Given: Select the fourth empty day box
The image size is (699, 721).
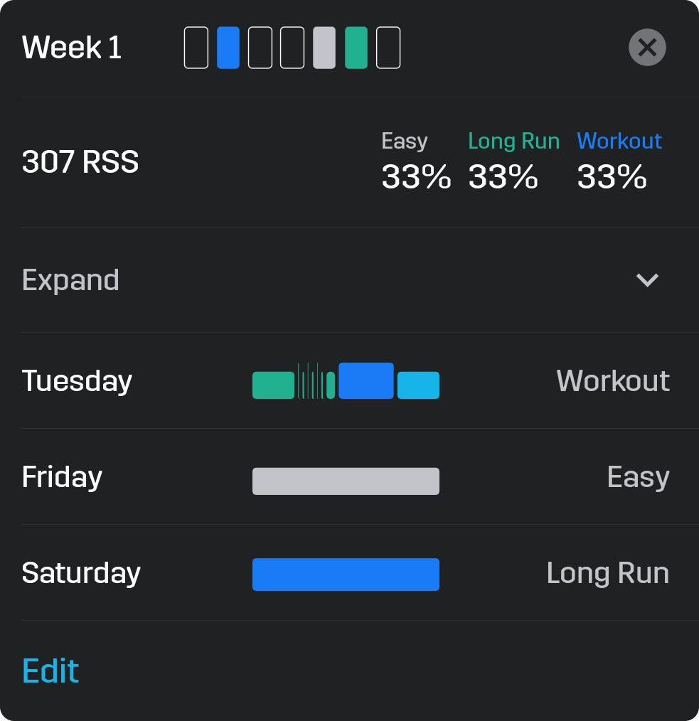Looking at the screenshot, I should [292, 48].
